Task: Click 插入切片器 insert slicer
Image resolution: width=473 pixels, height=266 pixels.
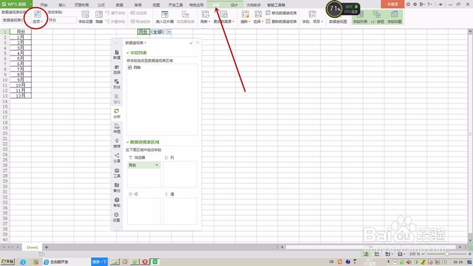Action: point(165,18)
